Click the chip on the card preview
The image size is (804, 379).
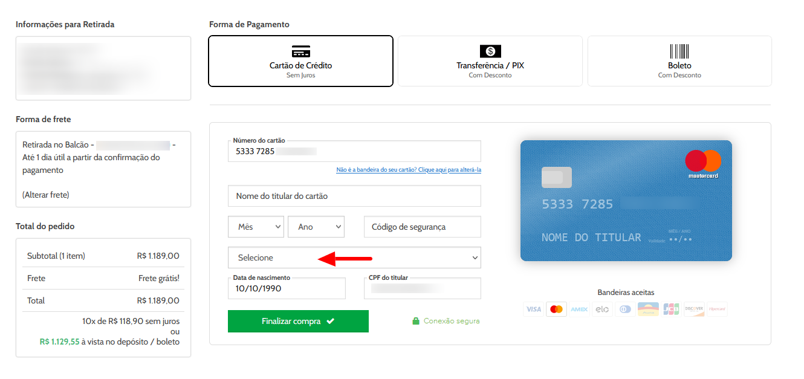[x=557, y=177]
